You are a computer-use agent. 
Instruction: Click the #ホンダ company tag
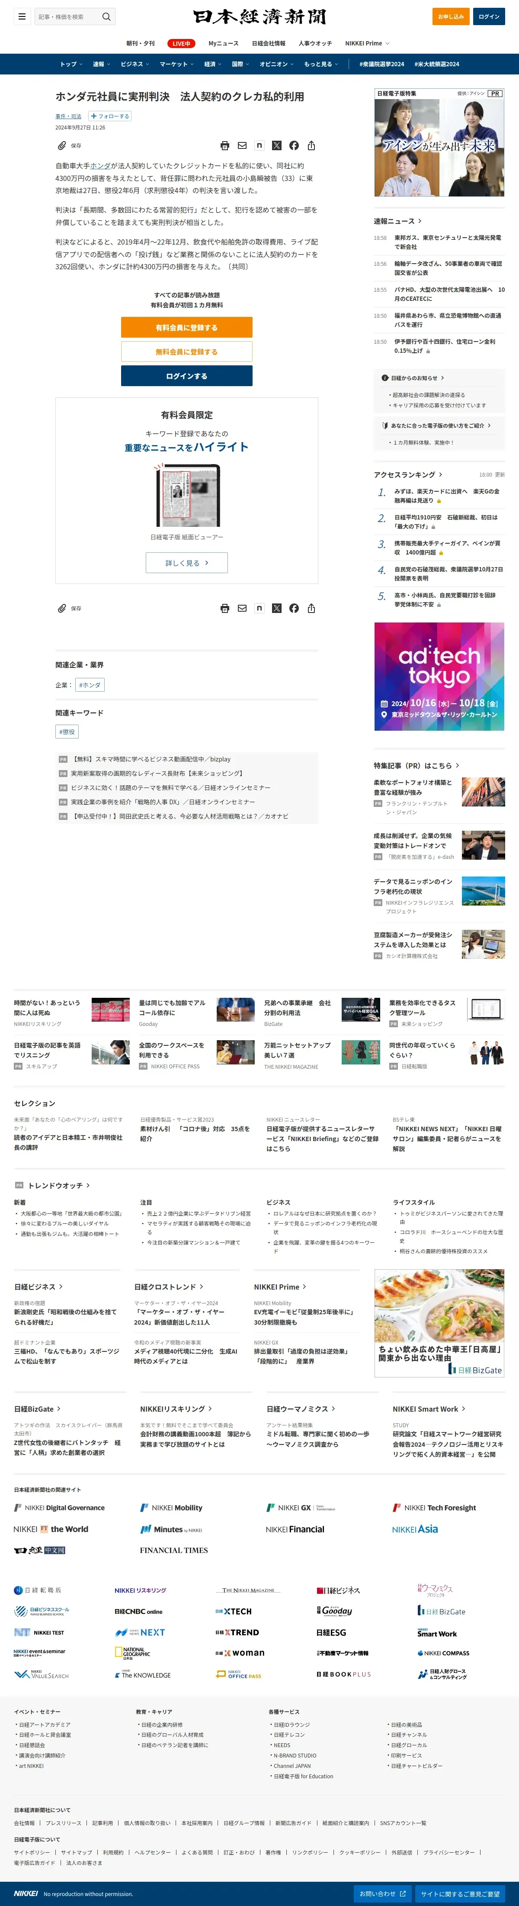coord(90,685)
